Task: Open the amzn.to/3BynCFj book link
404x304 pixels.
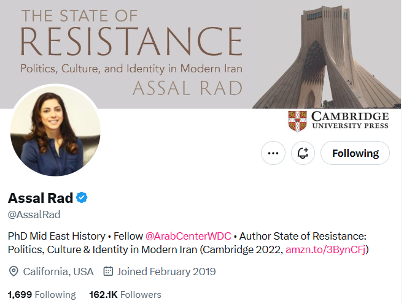Action: point(326,249)
